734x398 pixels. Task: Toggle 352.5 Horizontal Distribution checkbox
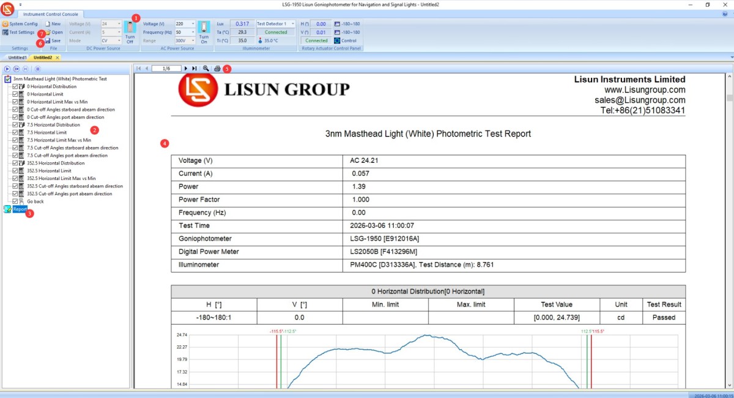point(15,163)
